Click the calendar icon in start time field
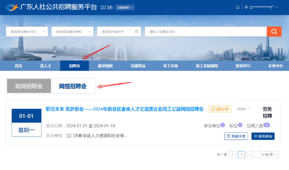The image size is (289, 170). pyautogui.click(x=137, y=32)
